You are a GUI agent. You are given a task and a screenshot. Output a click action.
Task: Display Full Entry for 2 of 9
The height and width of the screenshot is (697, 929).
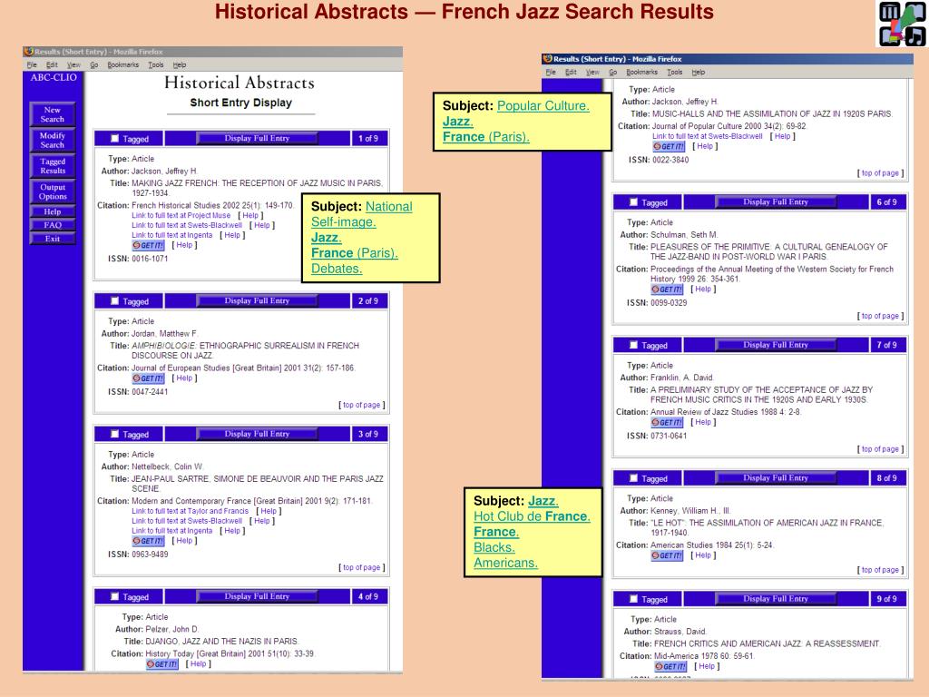257,301
